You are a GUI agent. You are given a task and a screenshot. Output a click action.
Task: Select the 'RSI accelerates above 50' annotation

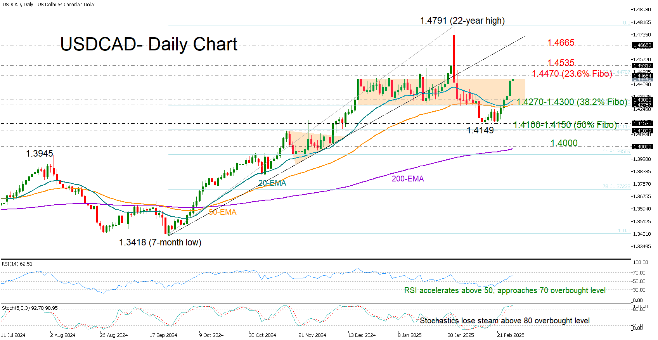[504, 291]
